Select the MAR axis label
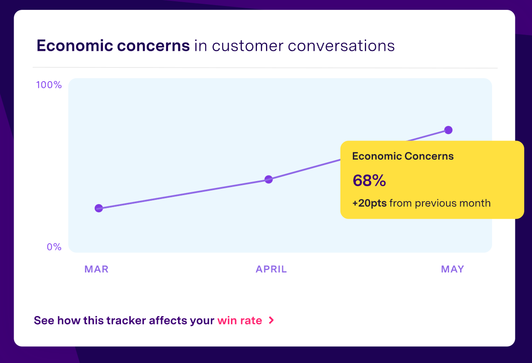The height and width of the screenshot is (363, 532). (x=97, y=269)
